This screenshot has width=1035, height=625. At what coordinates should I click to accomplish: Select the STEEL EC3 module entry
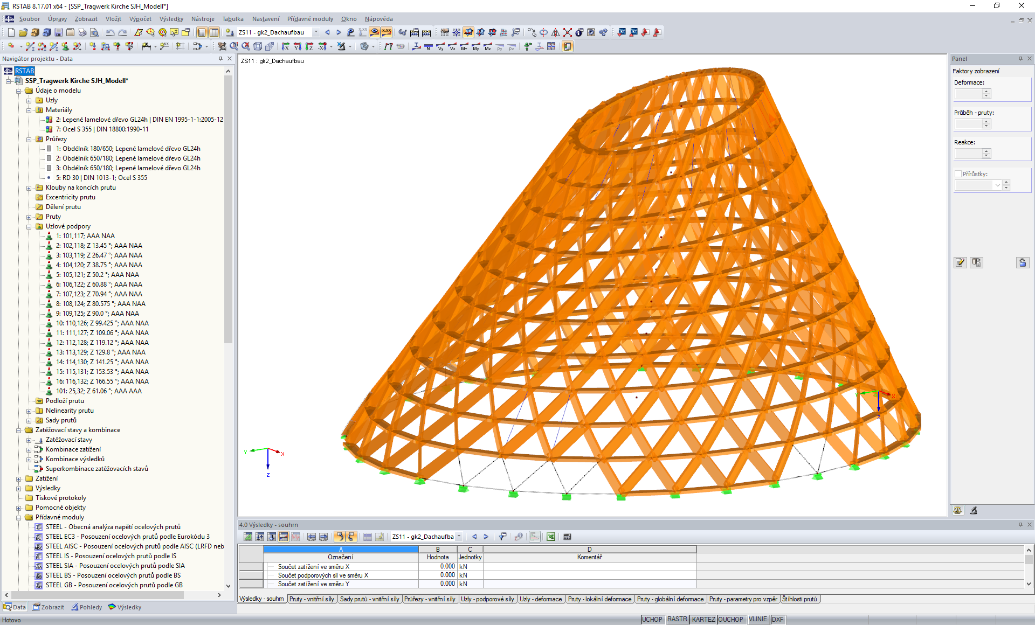point(127,537)
